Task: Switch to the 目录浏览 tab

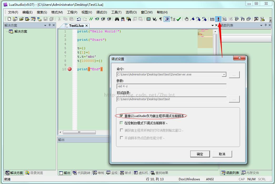Action: 34,173
